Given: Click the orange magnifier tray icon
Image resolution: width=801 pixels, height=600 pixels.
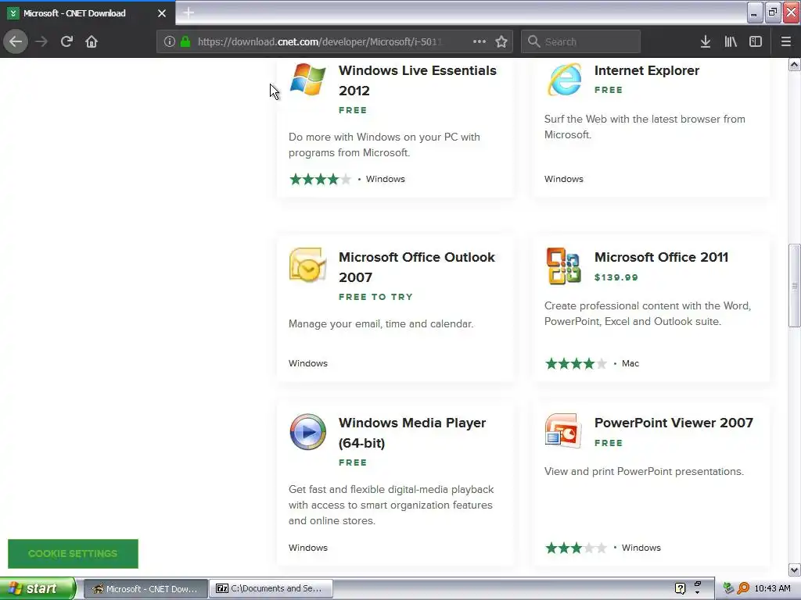Looking at the screenshot, I should (743, 588).
